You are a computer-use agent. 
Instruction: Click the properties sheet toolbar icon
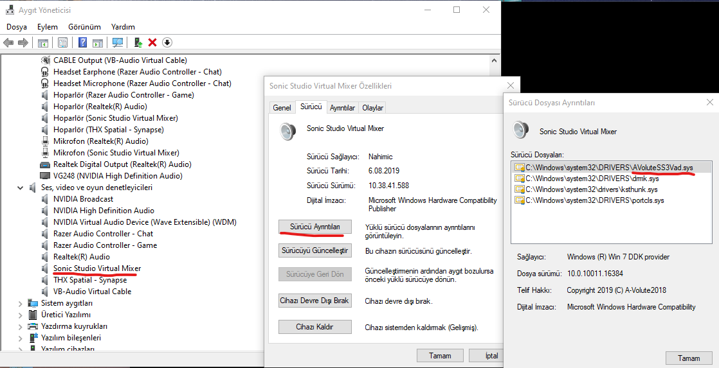(63, 42)
